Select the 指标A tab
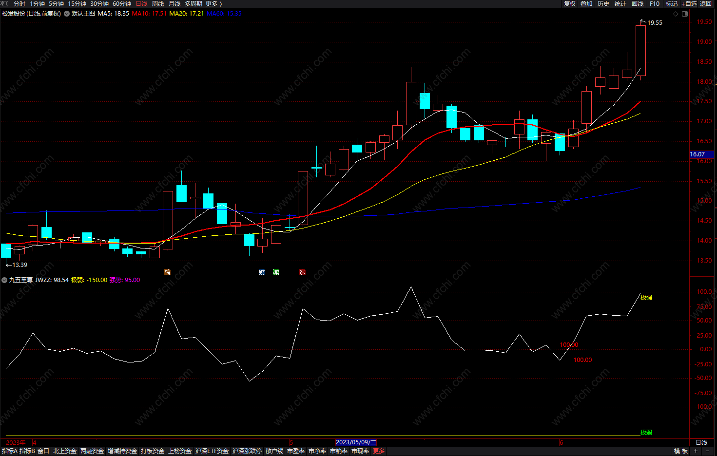Screen dimensions: 717x456 [x=10, y=451]
